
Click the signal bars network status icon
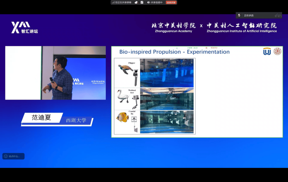pyautogui.click(x=113, y=2)
